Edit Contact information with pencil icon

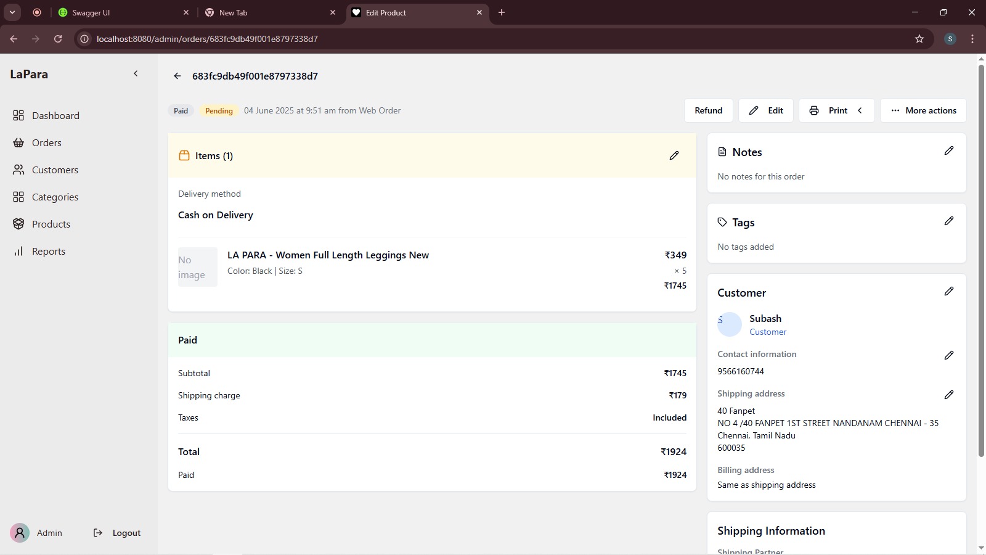coord(948,355)
